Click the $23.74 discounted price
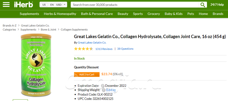The image size is (228, 101). [x=107, y=74]
